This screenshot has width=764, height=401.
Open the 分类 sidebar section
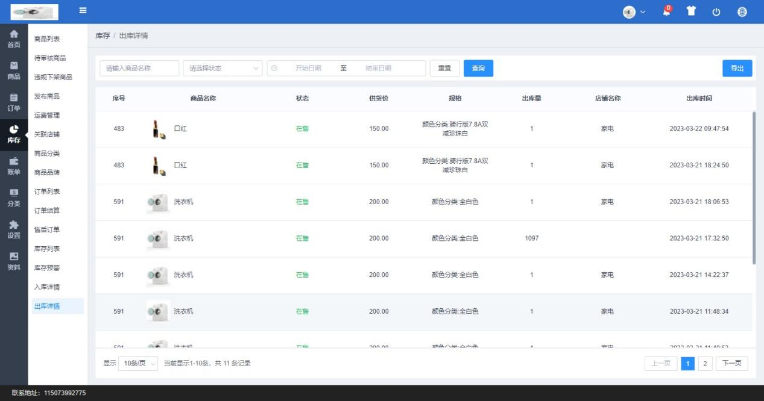pyautogui.click(x=13, y=198)
